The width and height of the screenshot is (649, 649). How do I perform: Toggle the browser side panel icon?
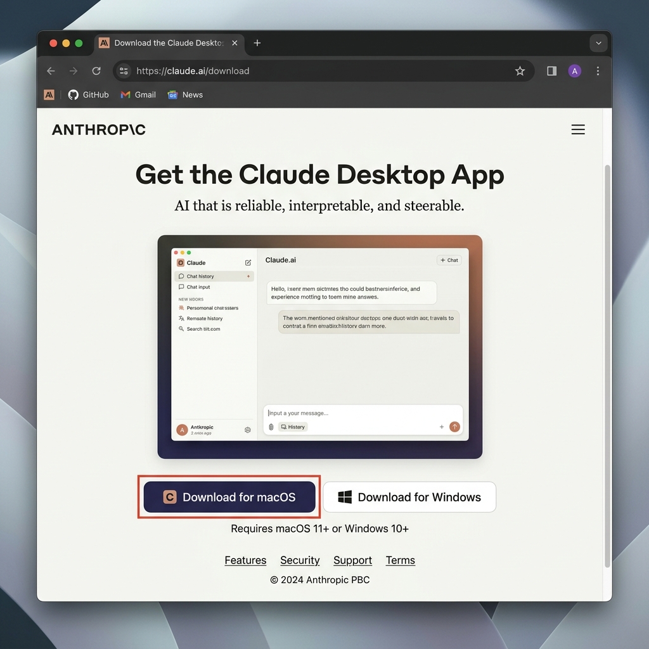552,71
